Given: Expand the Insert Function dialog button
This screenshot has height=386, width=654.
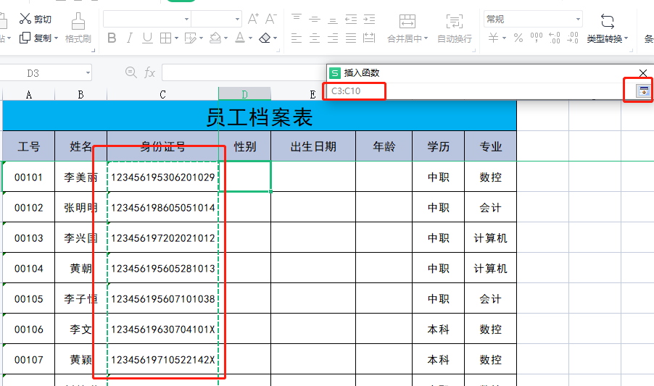Looking at the screenshot, I should tap(644, 91).
